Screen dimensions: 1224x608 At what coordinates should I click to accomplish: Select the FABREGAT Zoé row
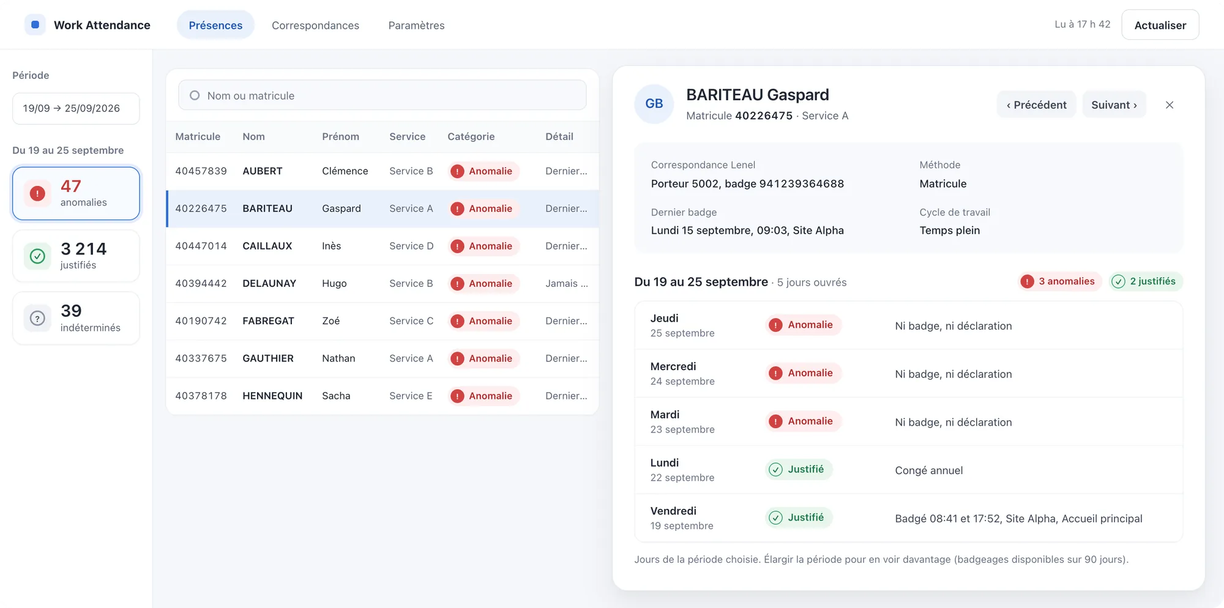tap(382, 321)
